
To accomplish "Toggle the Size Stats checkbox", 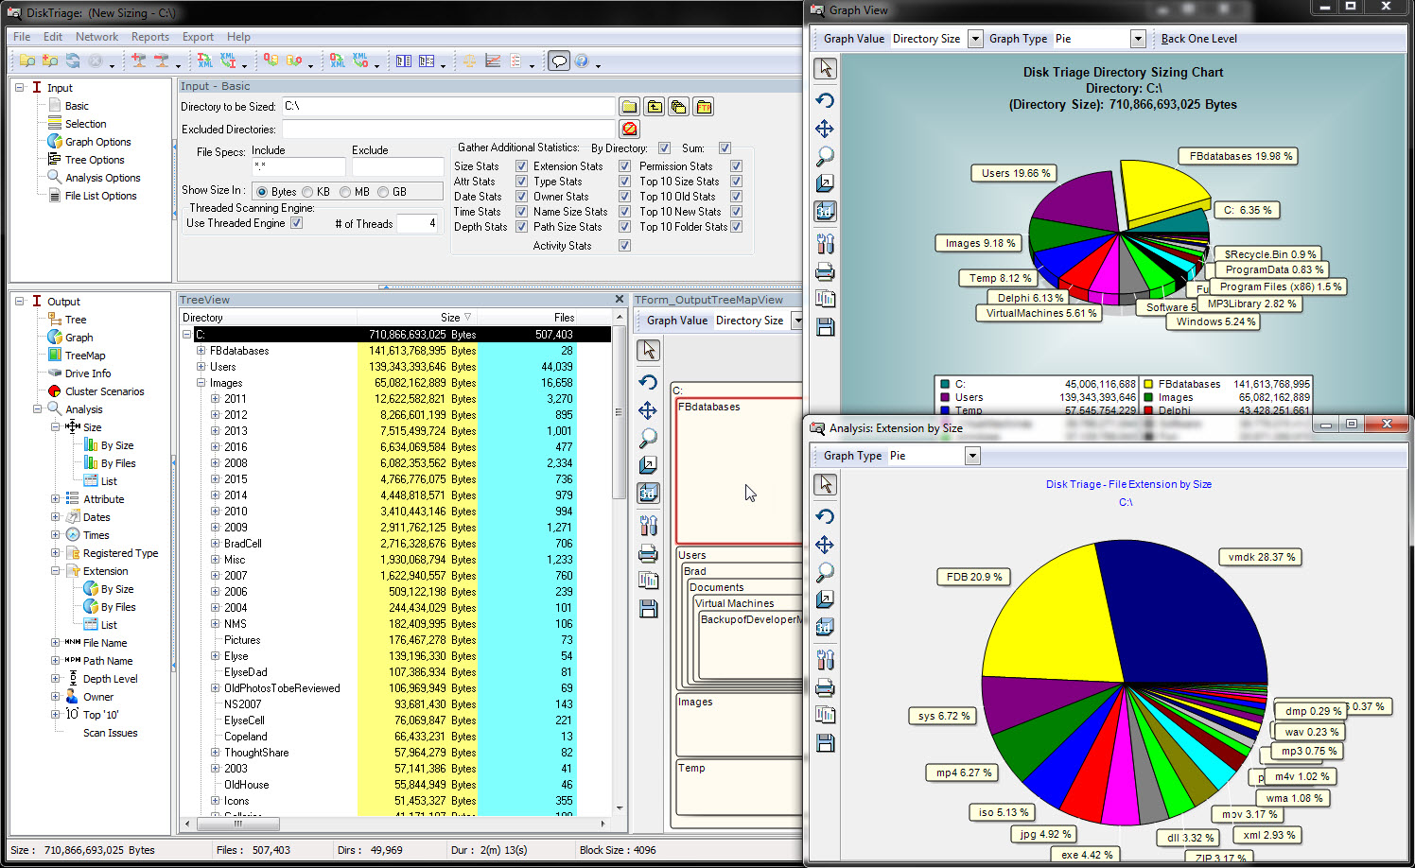I will coord(521,166).
